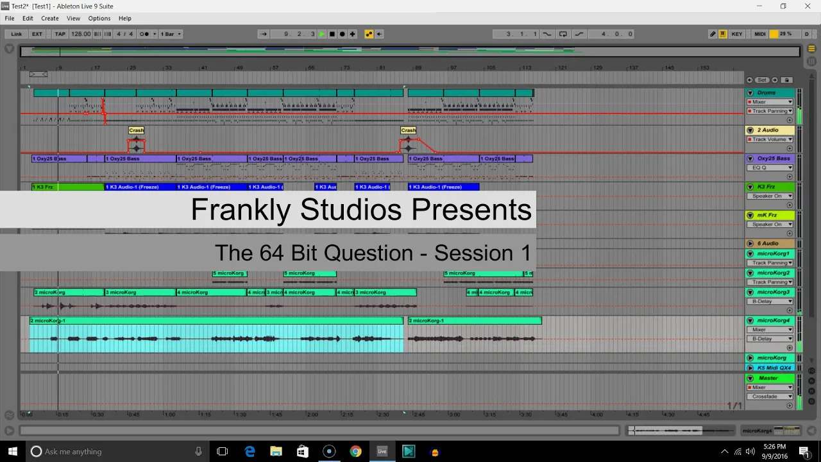821x462 pixels.
Task: Go to the previous locator arrow
Action: tap(750, 80)
